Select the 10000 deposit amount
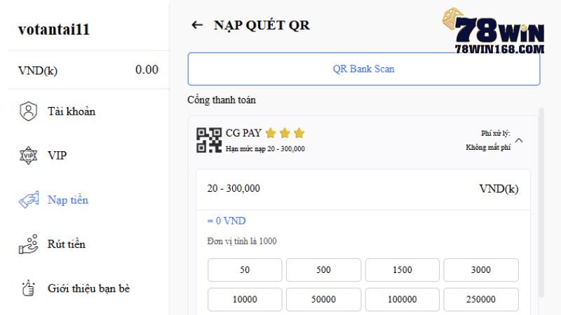Image resolution: width=561 pixels, height=315 pixels. tap(245, 300)
